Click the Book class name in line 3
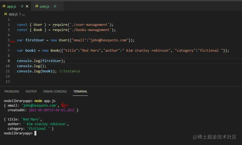 [38, 30]
